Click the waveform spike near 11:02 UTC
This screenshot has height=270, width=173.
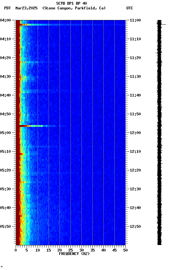[x=164, y=25]
